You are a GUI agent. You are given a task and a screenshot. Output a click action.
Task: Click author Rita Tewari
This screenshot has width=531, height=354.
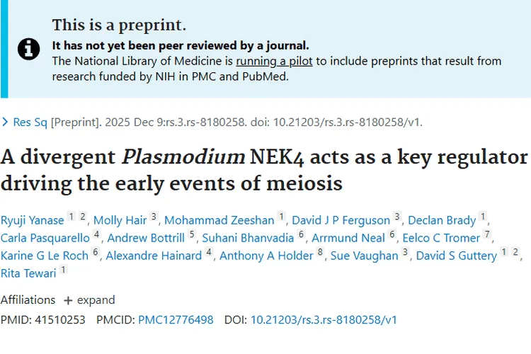pyautogui.click(x=28, y=273)
